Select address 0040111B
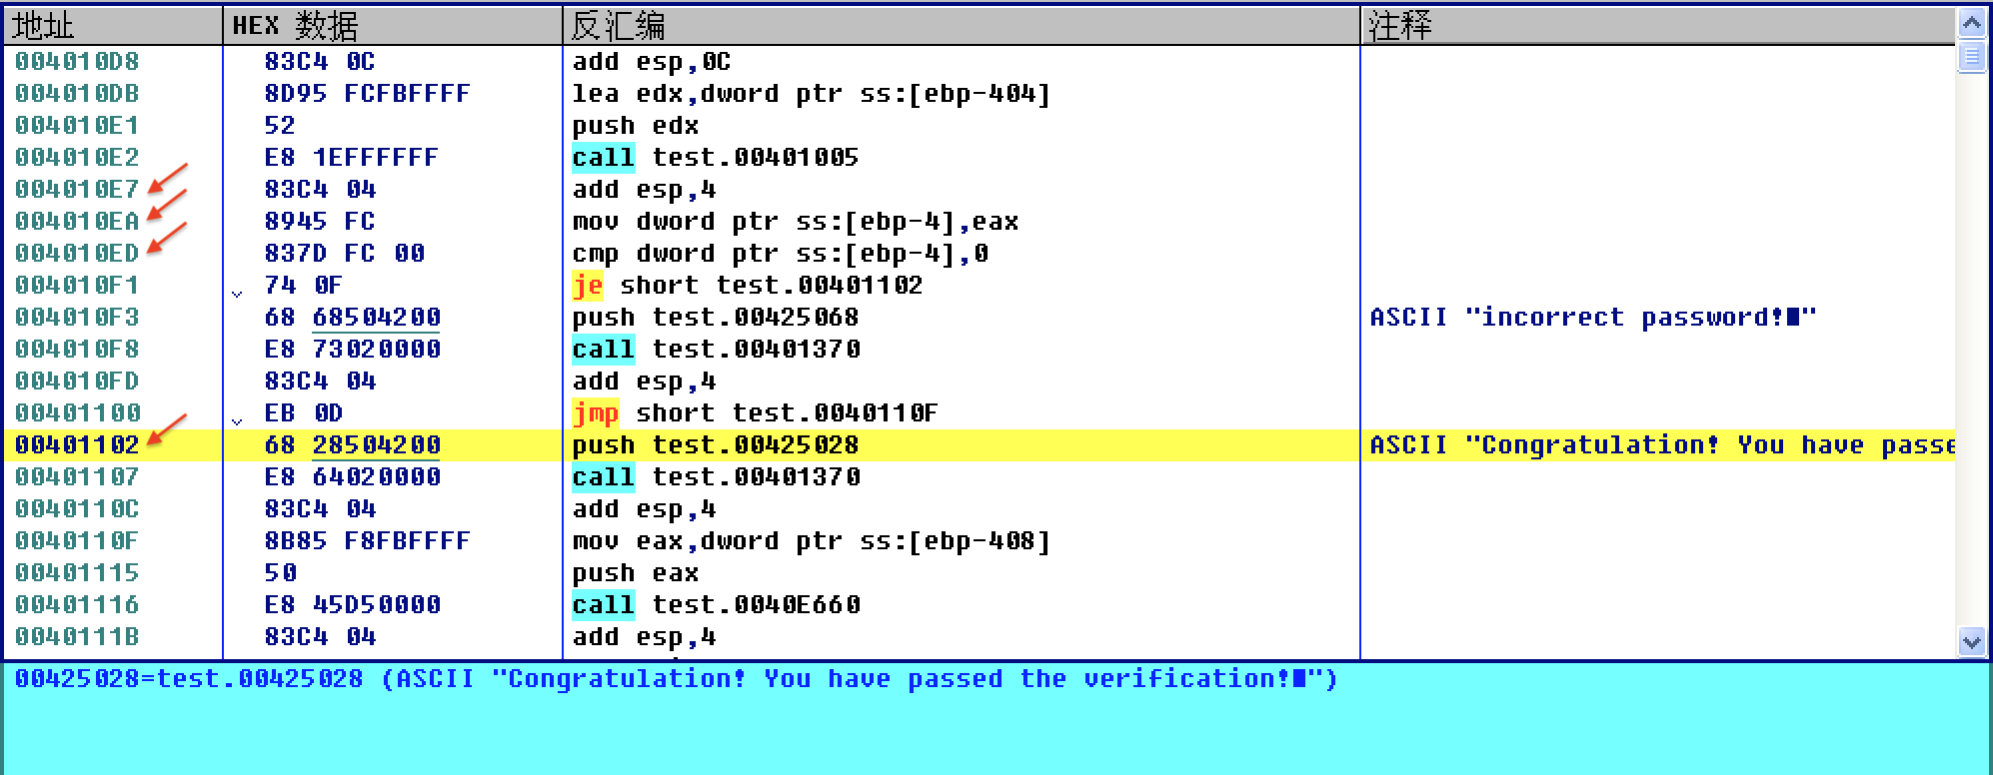The width and height of the screenshot is (1993, 775). [x=77, y=637]
